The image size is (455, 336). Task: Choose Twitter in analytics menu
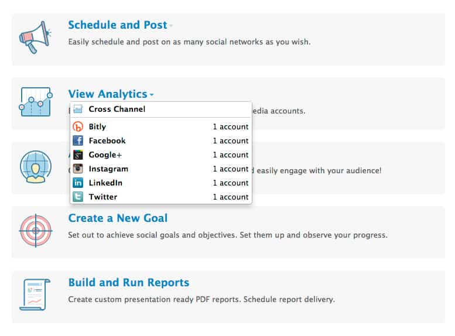coord(161,197)
